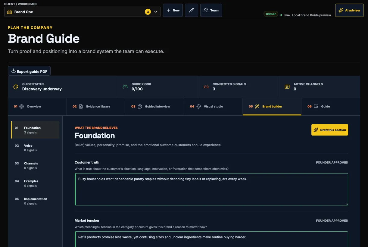Click the yellow 3 workspace count badge
The height and width of the screenshot is (247, 368).
148,12
